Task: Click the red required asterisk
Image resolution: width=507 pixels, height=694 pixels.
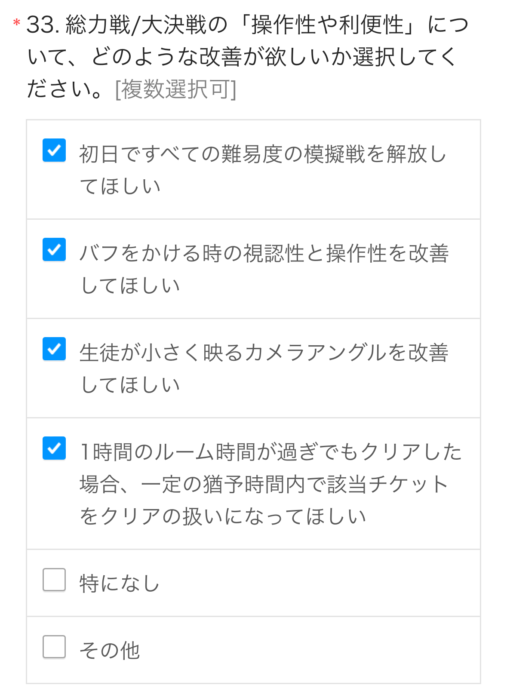Action: point(17,22)
